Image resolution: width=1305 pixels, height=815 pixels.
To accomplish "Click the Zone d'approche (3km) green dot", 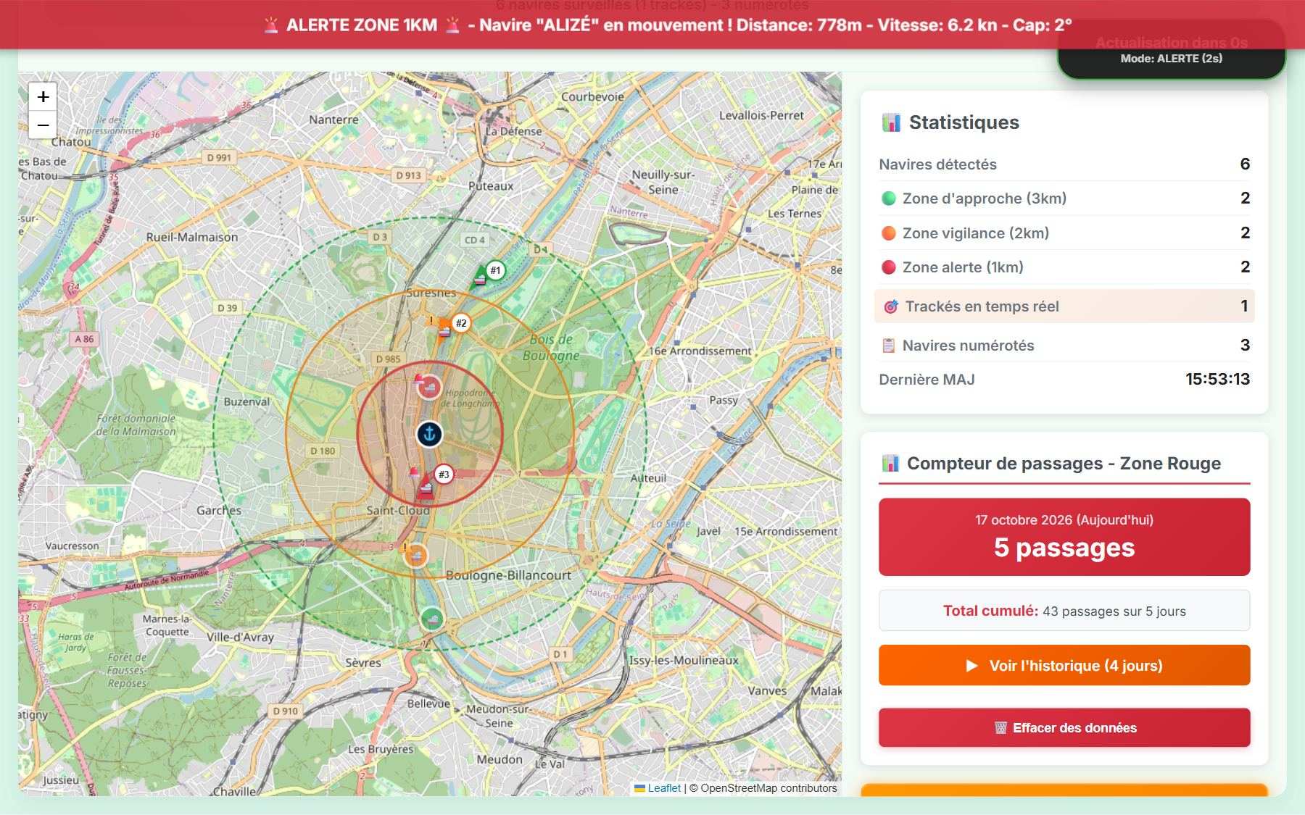I will (888, 198).
